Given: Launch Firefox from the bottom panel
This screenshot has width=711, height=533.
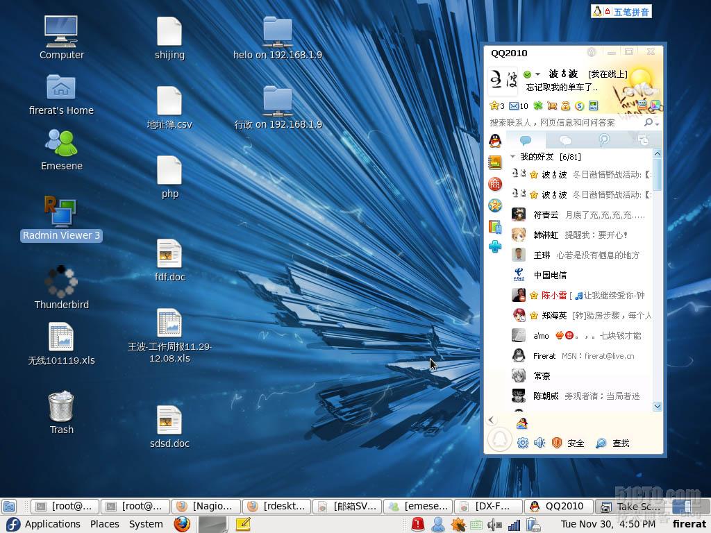Looking at the screenshot, I should 183,524.
